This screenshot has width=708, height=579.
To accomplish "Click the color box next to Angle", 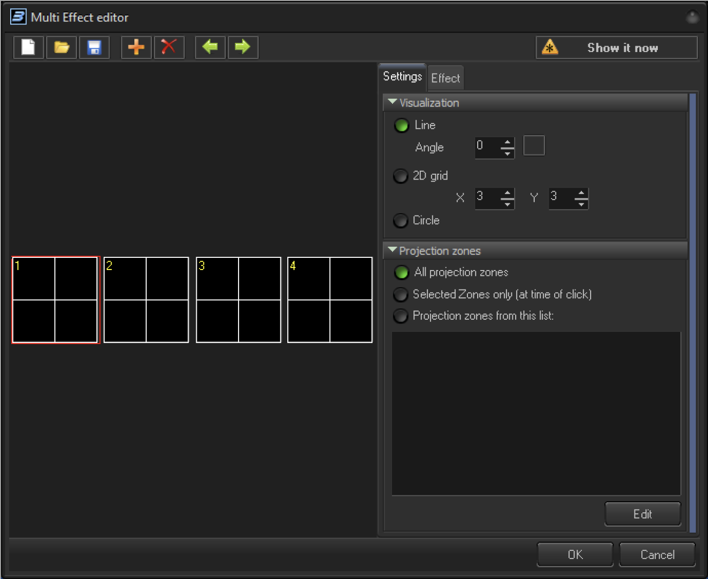I will coord(534,146).
